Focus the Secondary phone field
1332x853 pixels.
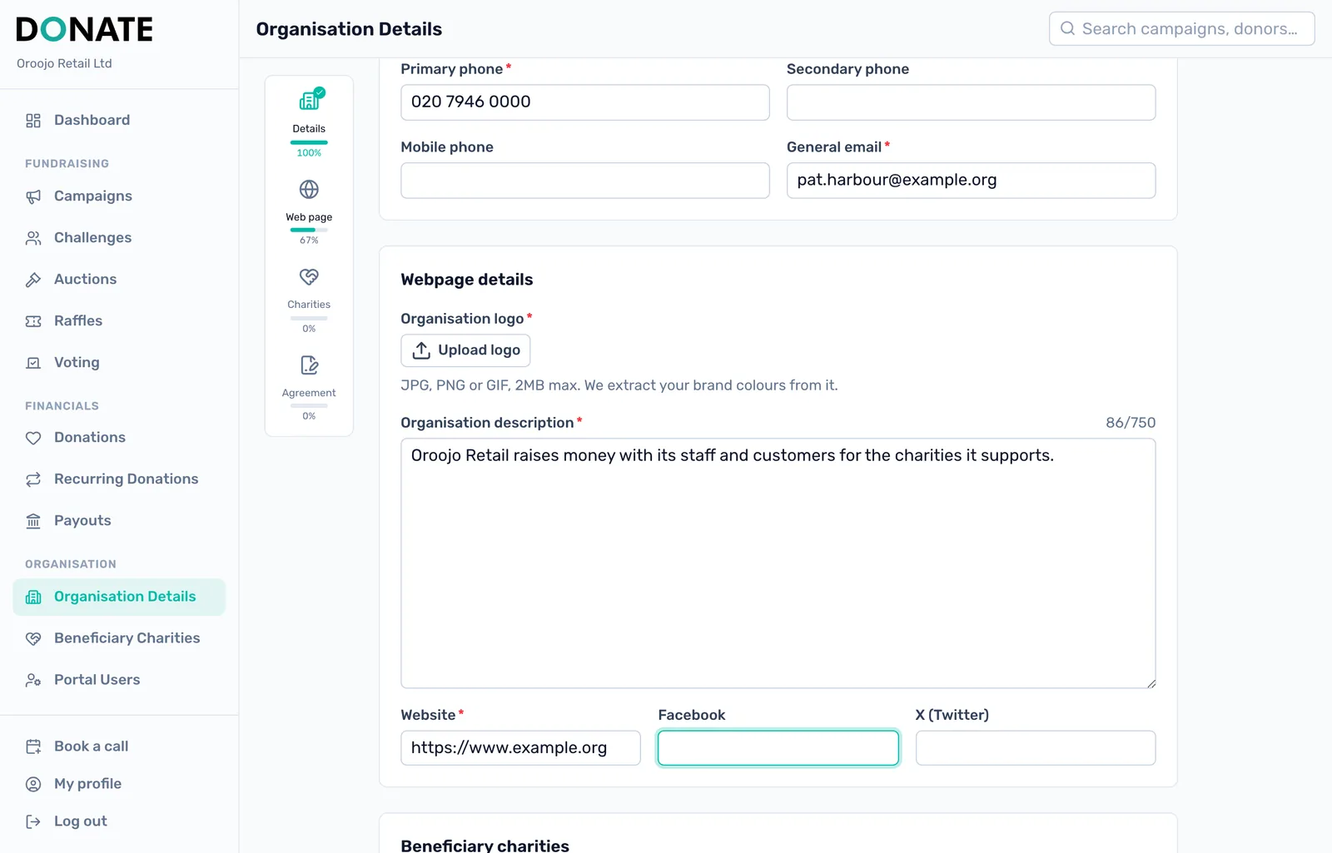tap(971, 102)
